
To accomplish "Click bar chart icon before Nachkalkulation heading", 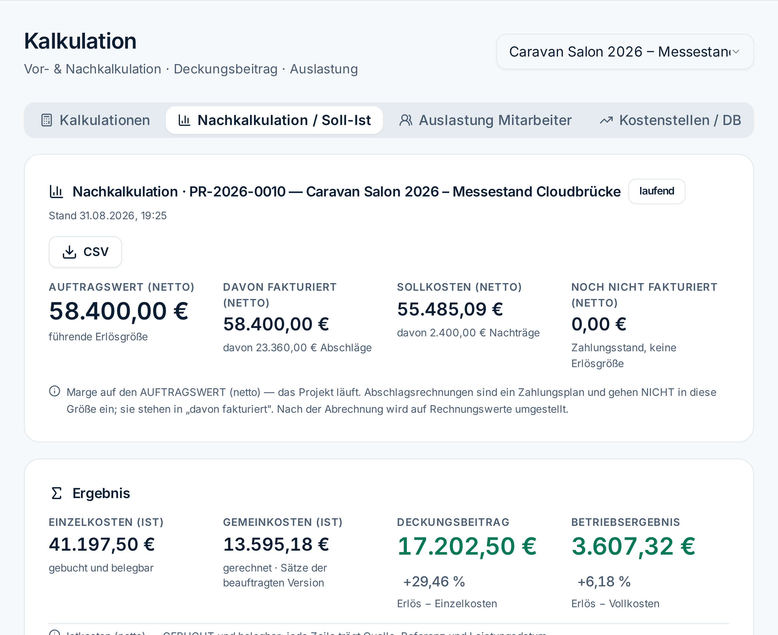I will click(x=56, y=191).
